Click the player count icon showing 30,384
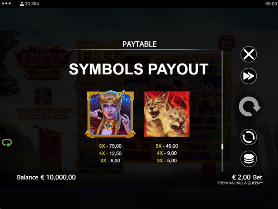This screenshot has width=278, height=209. point(22,4)
